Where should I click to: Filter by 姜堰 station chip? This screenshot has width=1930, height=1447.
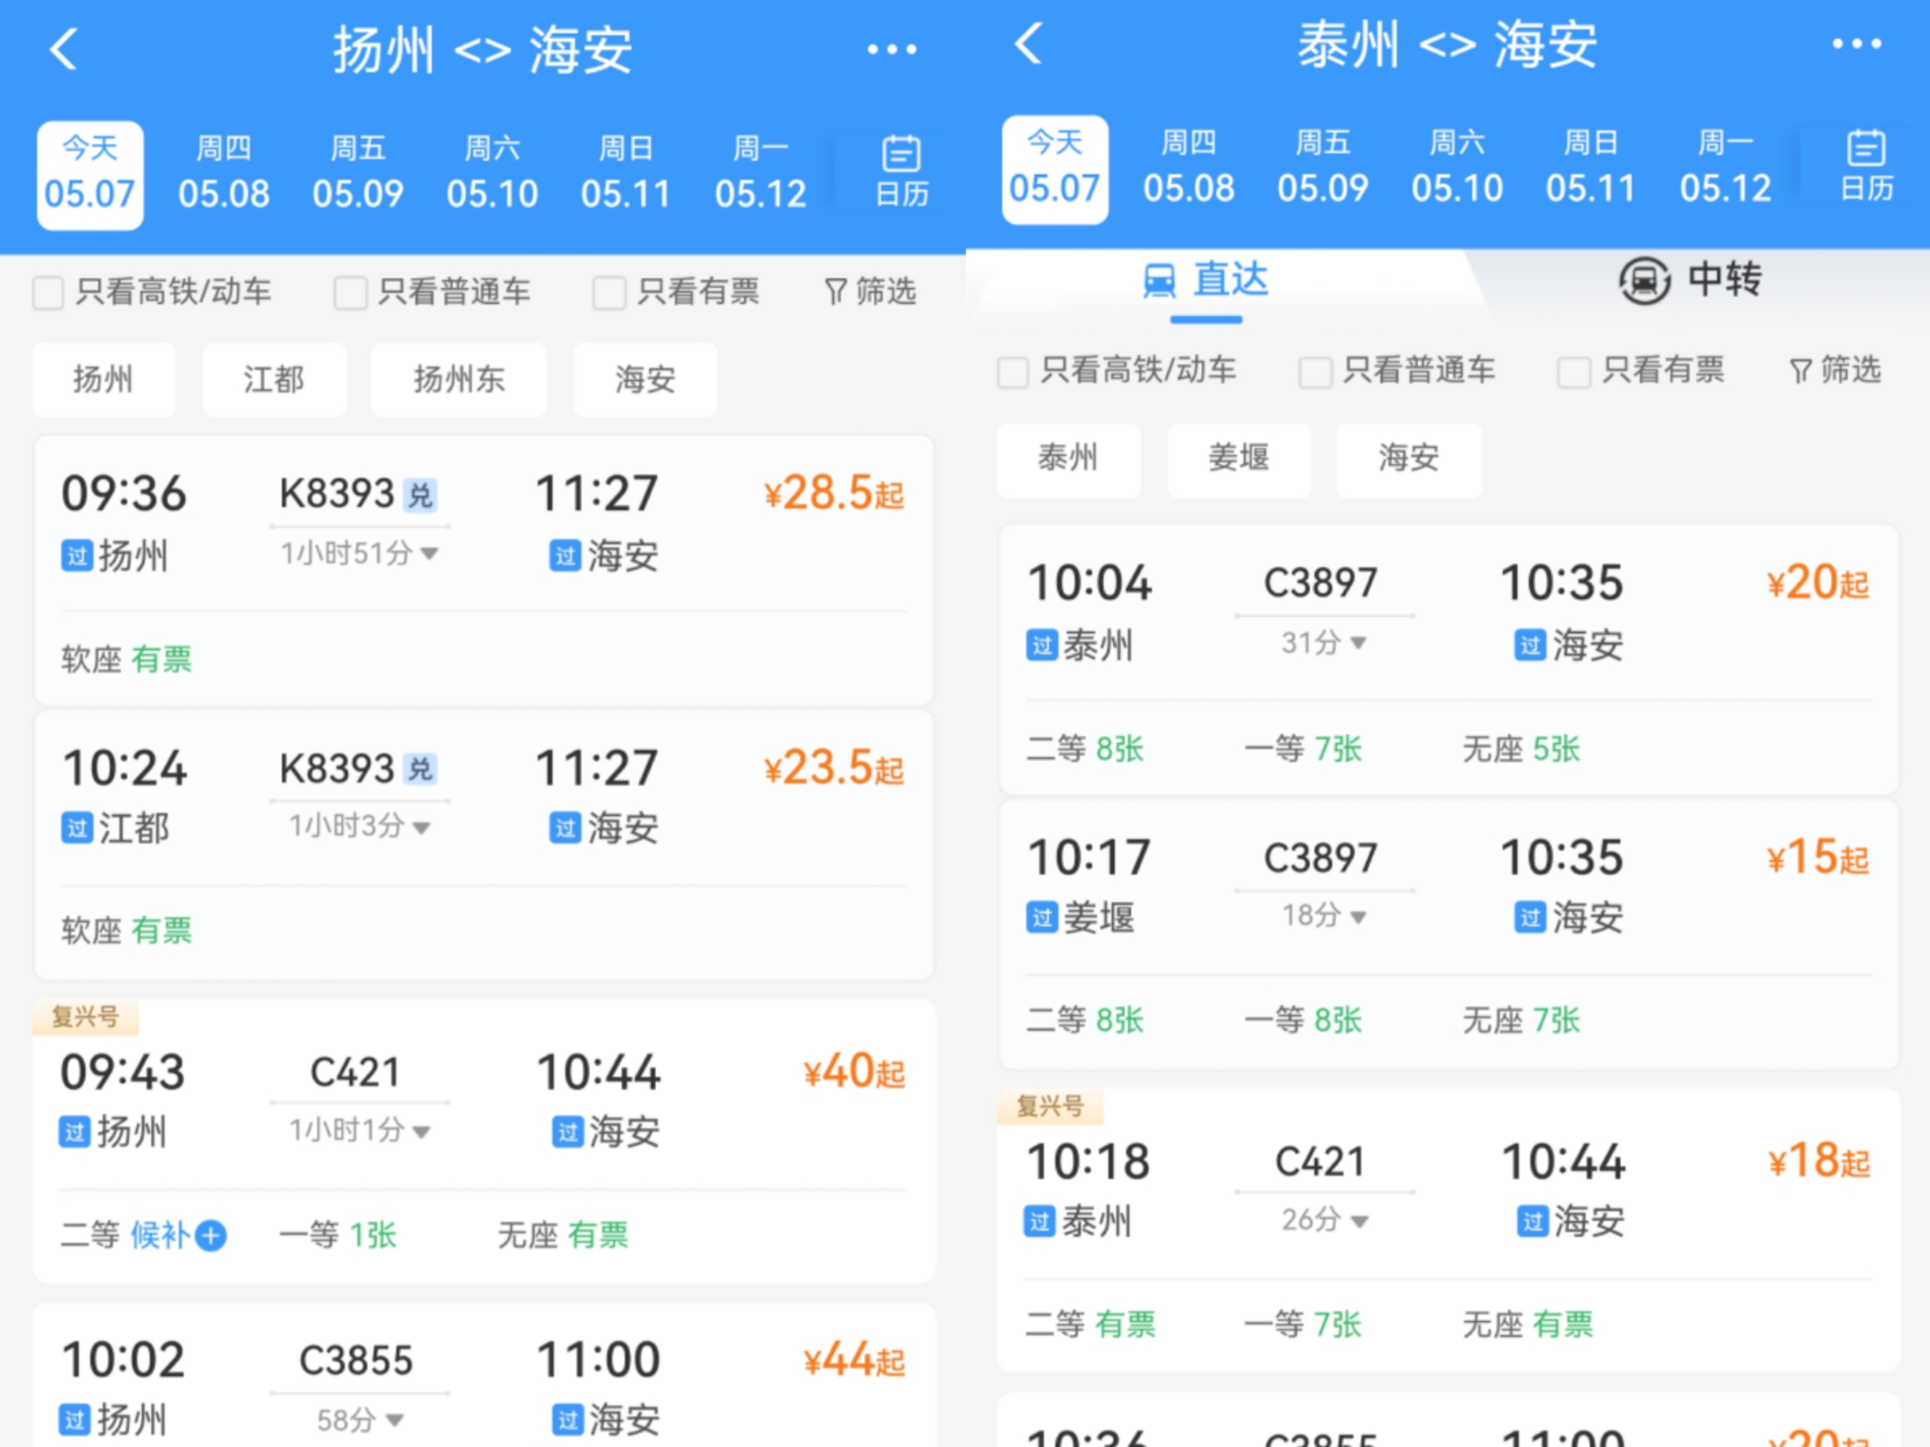click(x=1238, y=459)
